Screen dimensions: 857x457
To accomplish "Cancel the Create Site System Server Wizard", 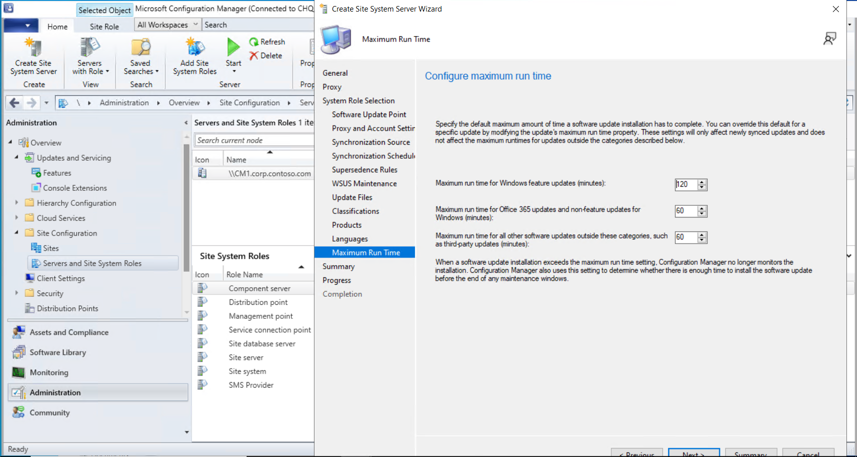I will (x=808, y=453).
